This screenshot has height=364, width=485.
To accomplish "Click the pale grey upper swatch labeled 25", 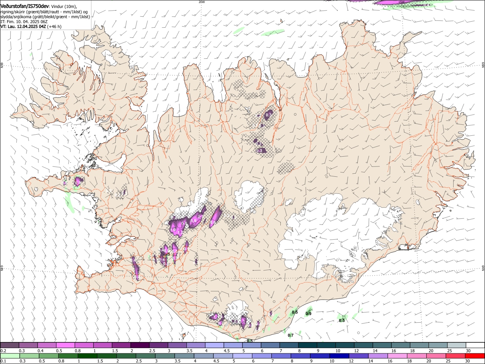I will pos(457,345).
